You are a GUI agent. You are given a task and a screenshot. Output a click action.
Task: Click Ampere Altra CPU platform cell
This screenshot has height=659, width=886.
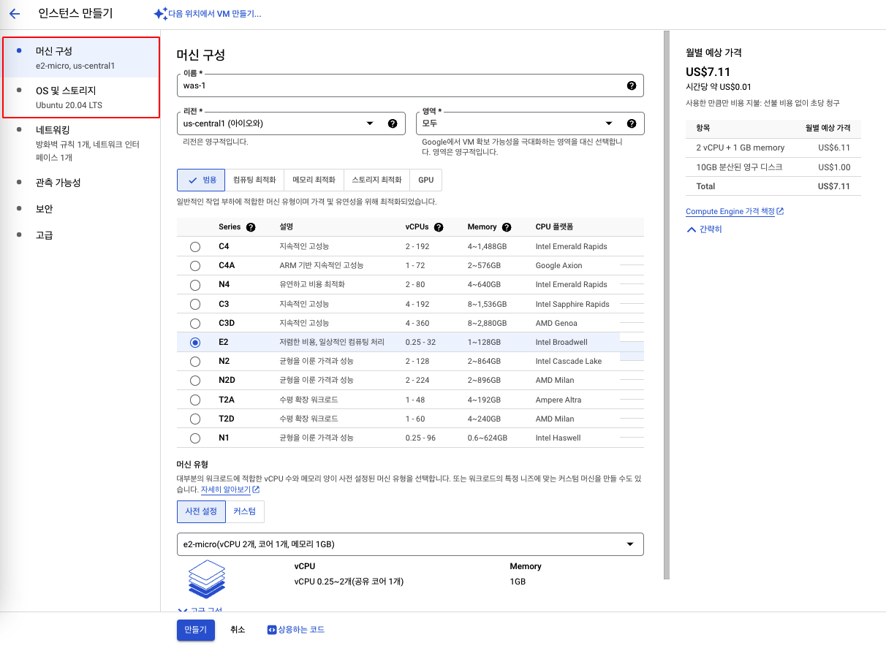559,400
